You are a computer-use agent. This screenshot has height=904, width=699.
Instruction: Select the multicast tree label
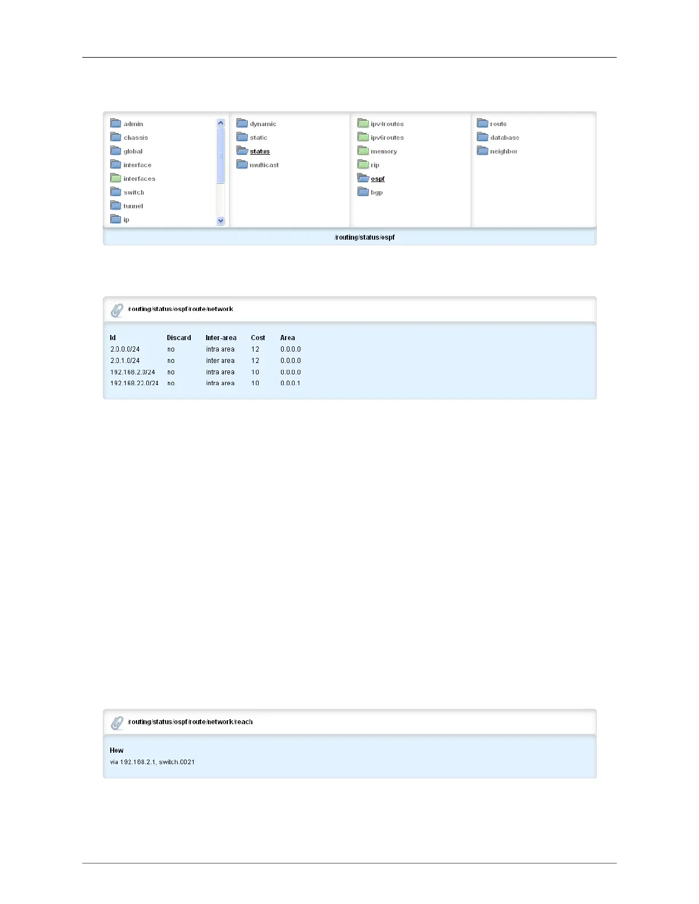264,165
